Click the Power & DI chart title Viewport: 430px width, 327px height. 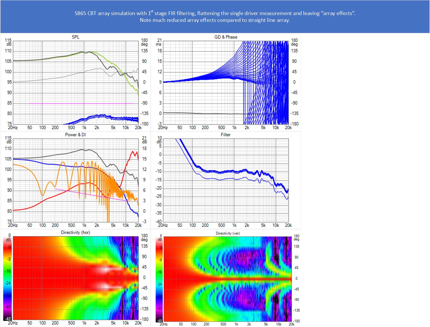(x=75, y=135)
